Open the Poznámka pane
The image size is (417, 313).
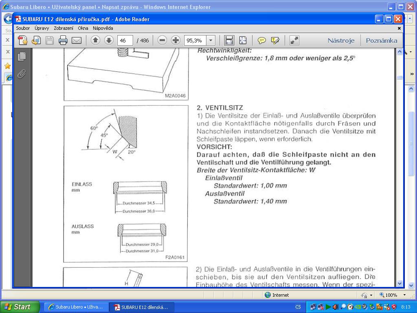pyautogui.click(x=382, y=40)
